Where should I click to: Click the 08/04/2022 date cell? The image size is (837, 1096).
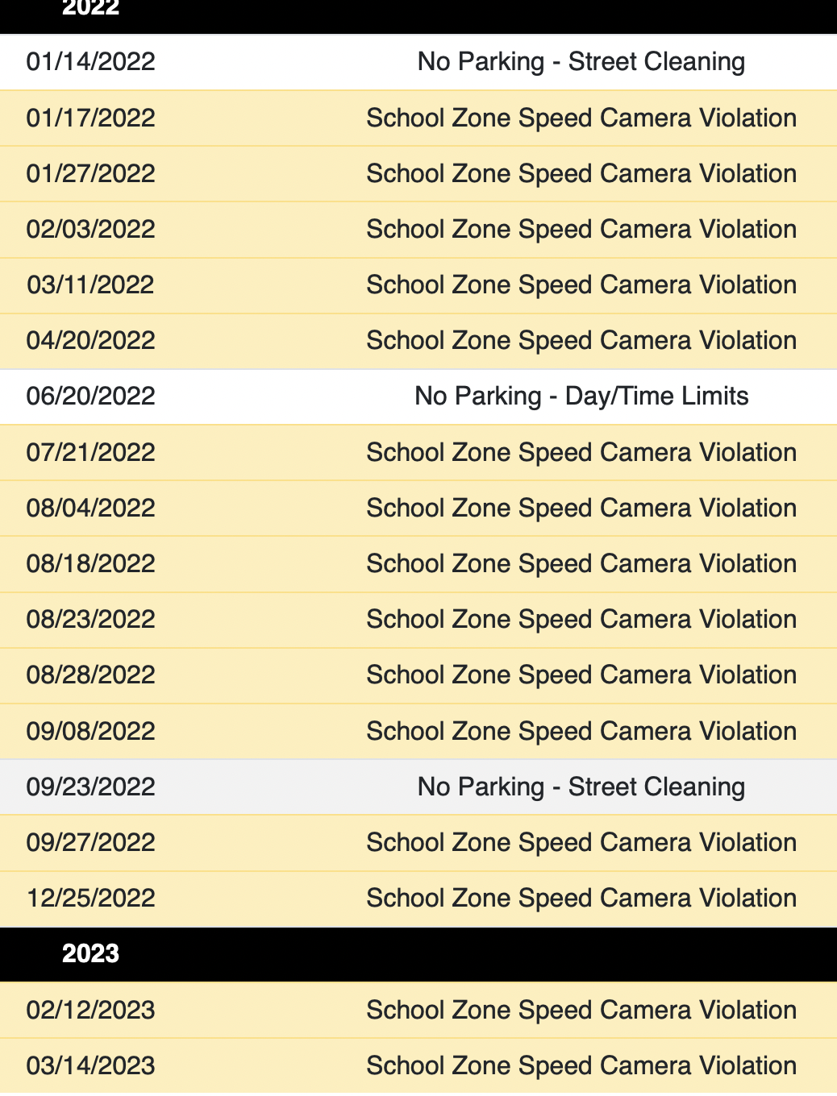coord(90,509)
